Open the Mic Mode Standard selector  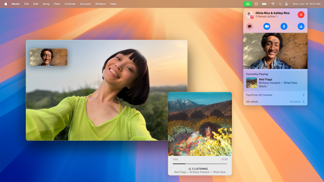[275, 102]
